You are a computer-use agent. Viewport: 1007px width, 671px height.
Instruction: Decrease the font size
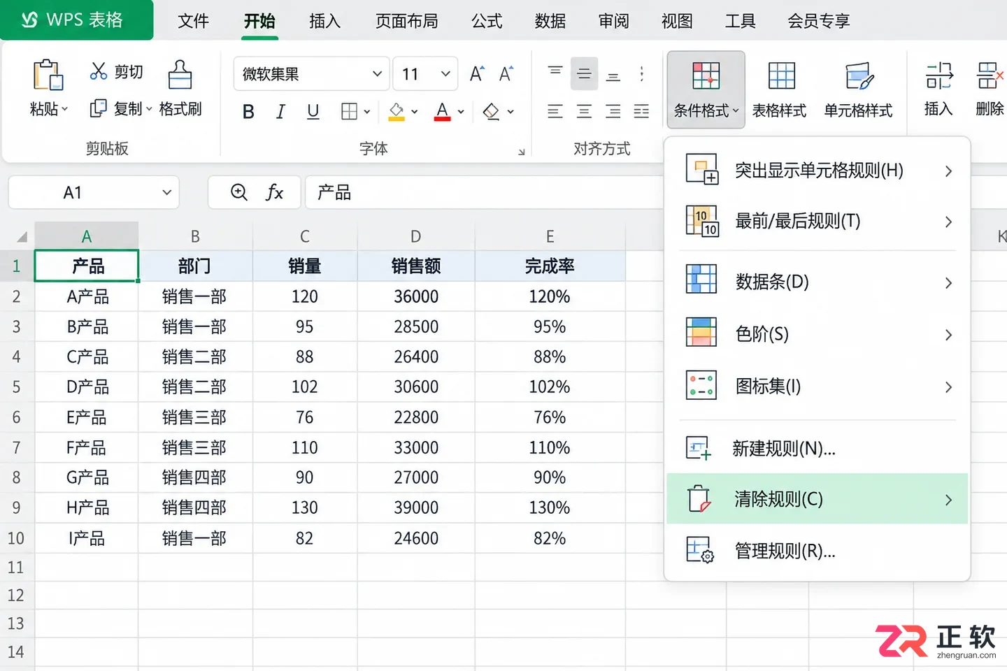click(x=506, y=74)
